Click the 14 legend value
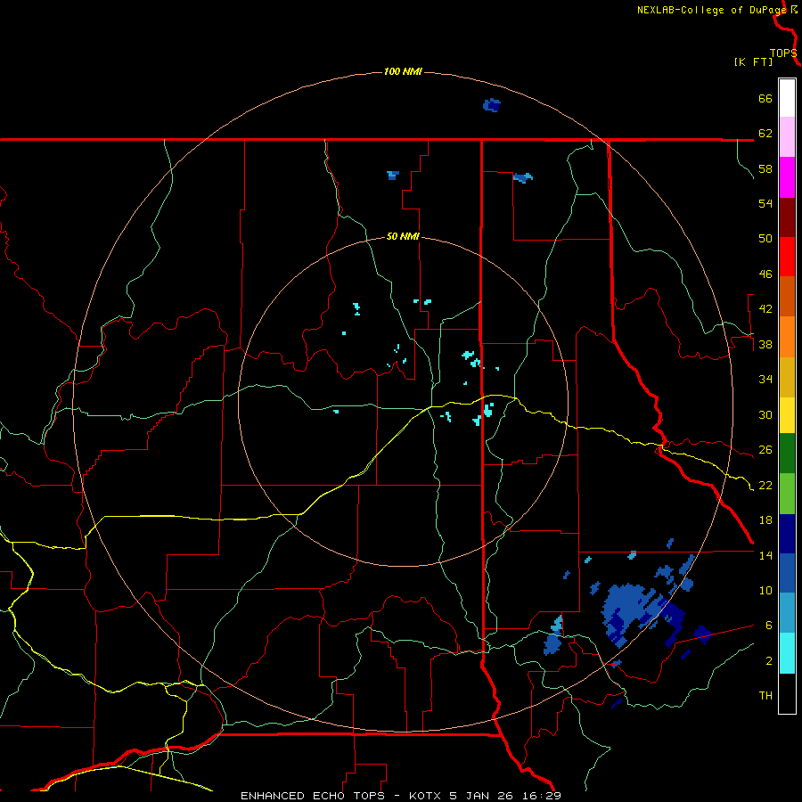 [x=765, y=555]
